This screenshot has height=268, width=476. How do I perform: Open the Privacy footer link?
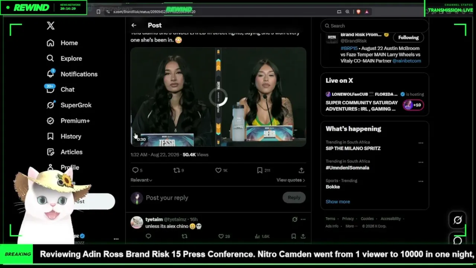point(348,218)
